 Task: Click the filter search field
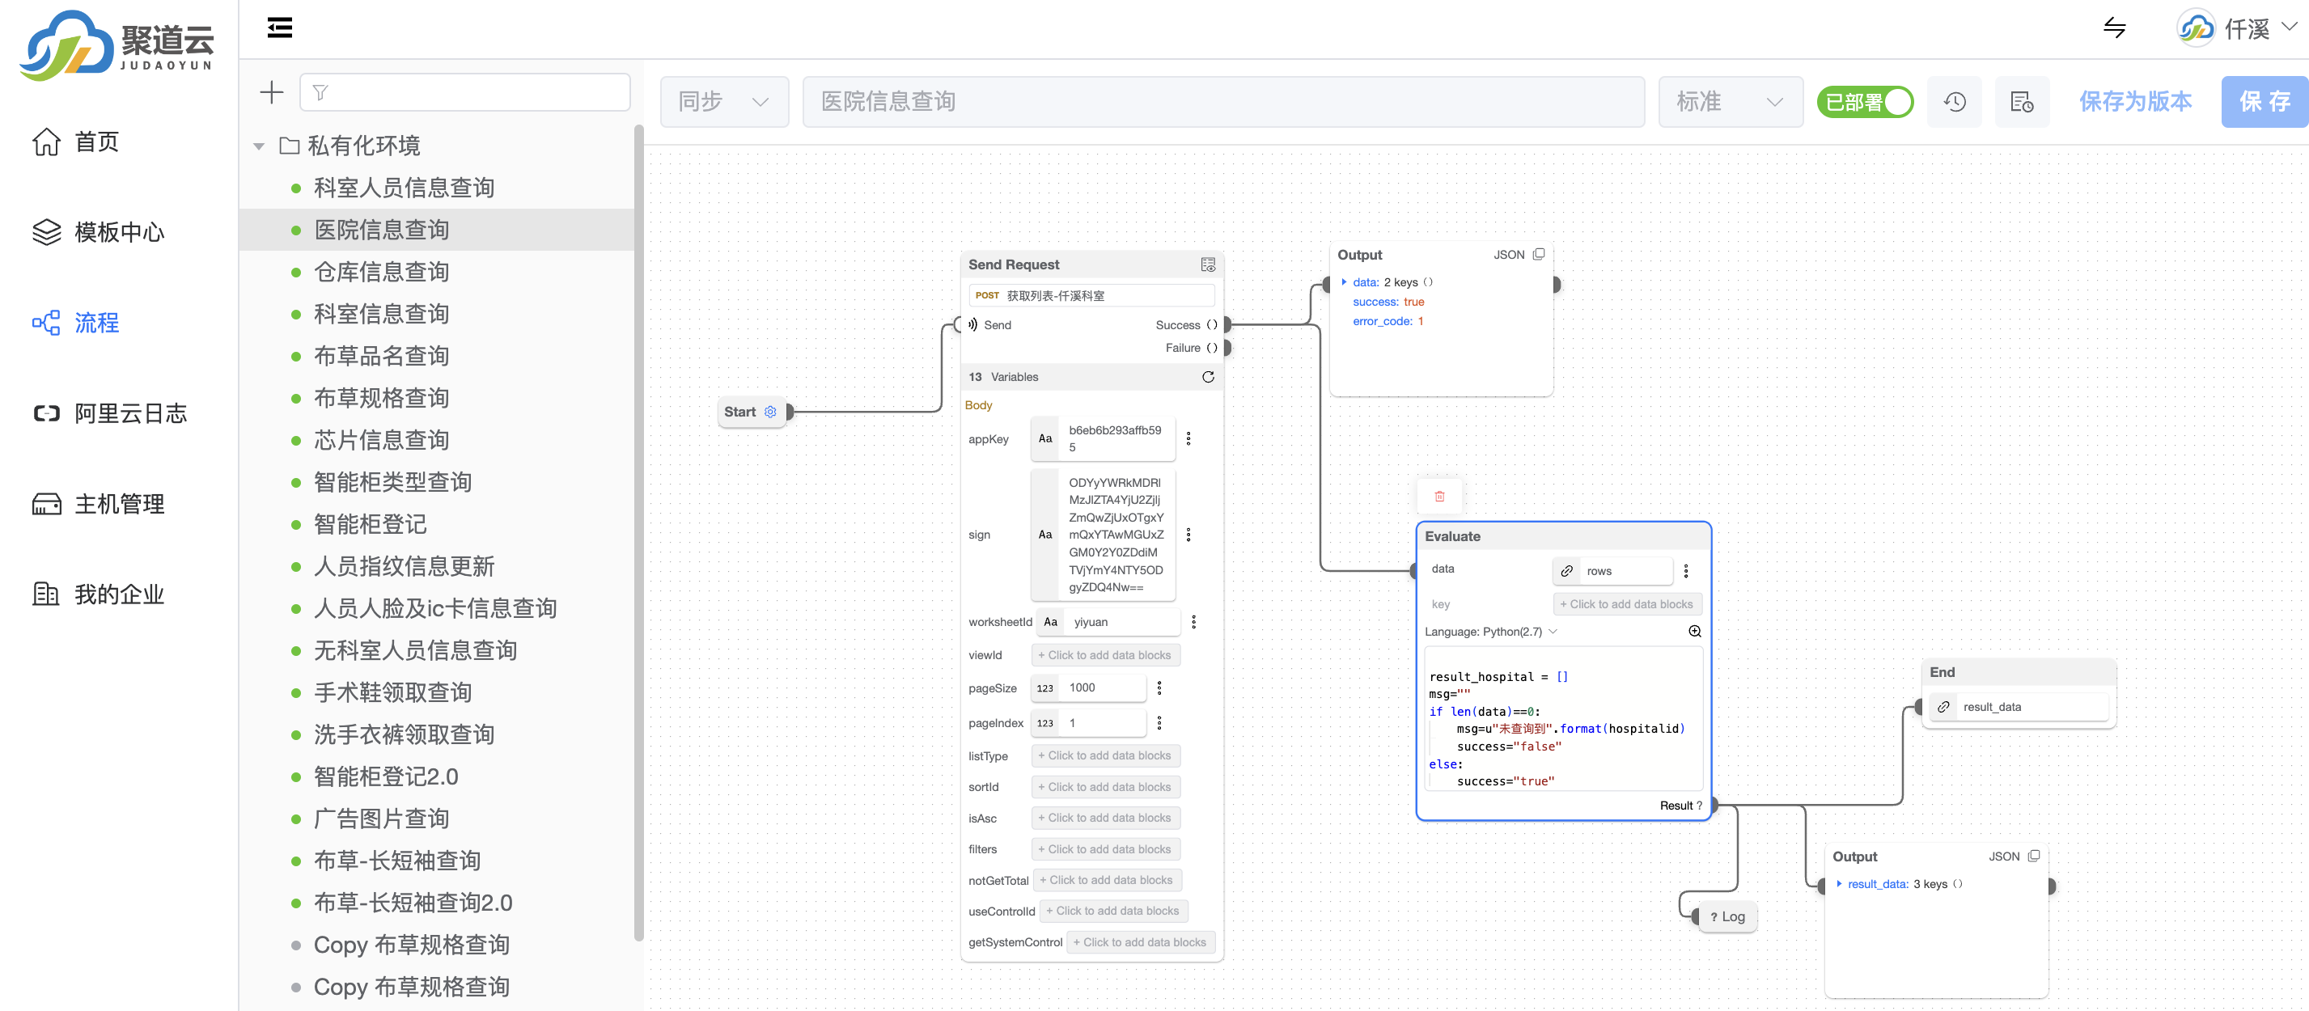pos(464,92)
